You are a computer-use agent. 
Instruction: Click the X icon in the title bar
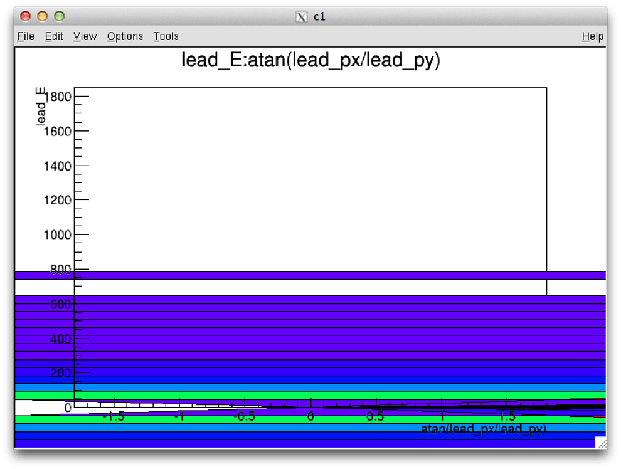[x=303, y=16]
